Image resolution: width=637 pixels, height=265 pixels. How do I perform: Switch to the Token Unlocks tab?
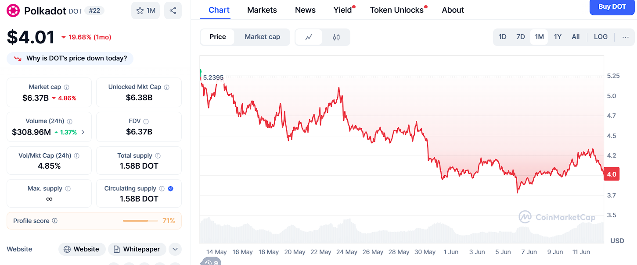tap(396, 10)
